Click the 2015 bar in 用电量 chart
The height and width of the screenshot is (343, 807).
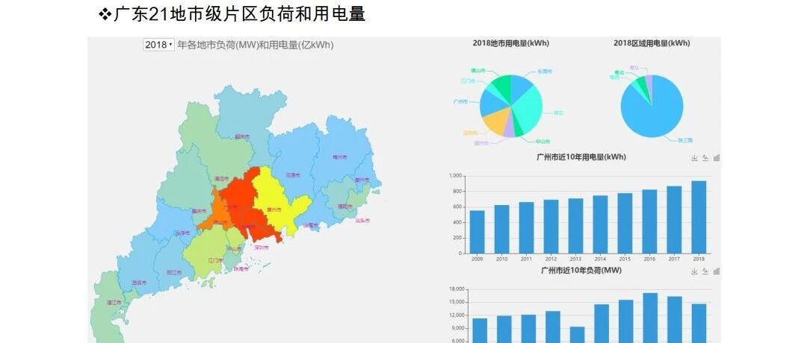coord(625,224)
